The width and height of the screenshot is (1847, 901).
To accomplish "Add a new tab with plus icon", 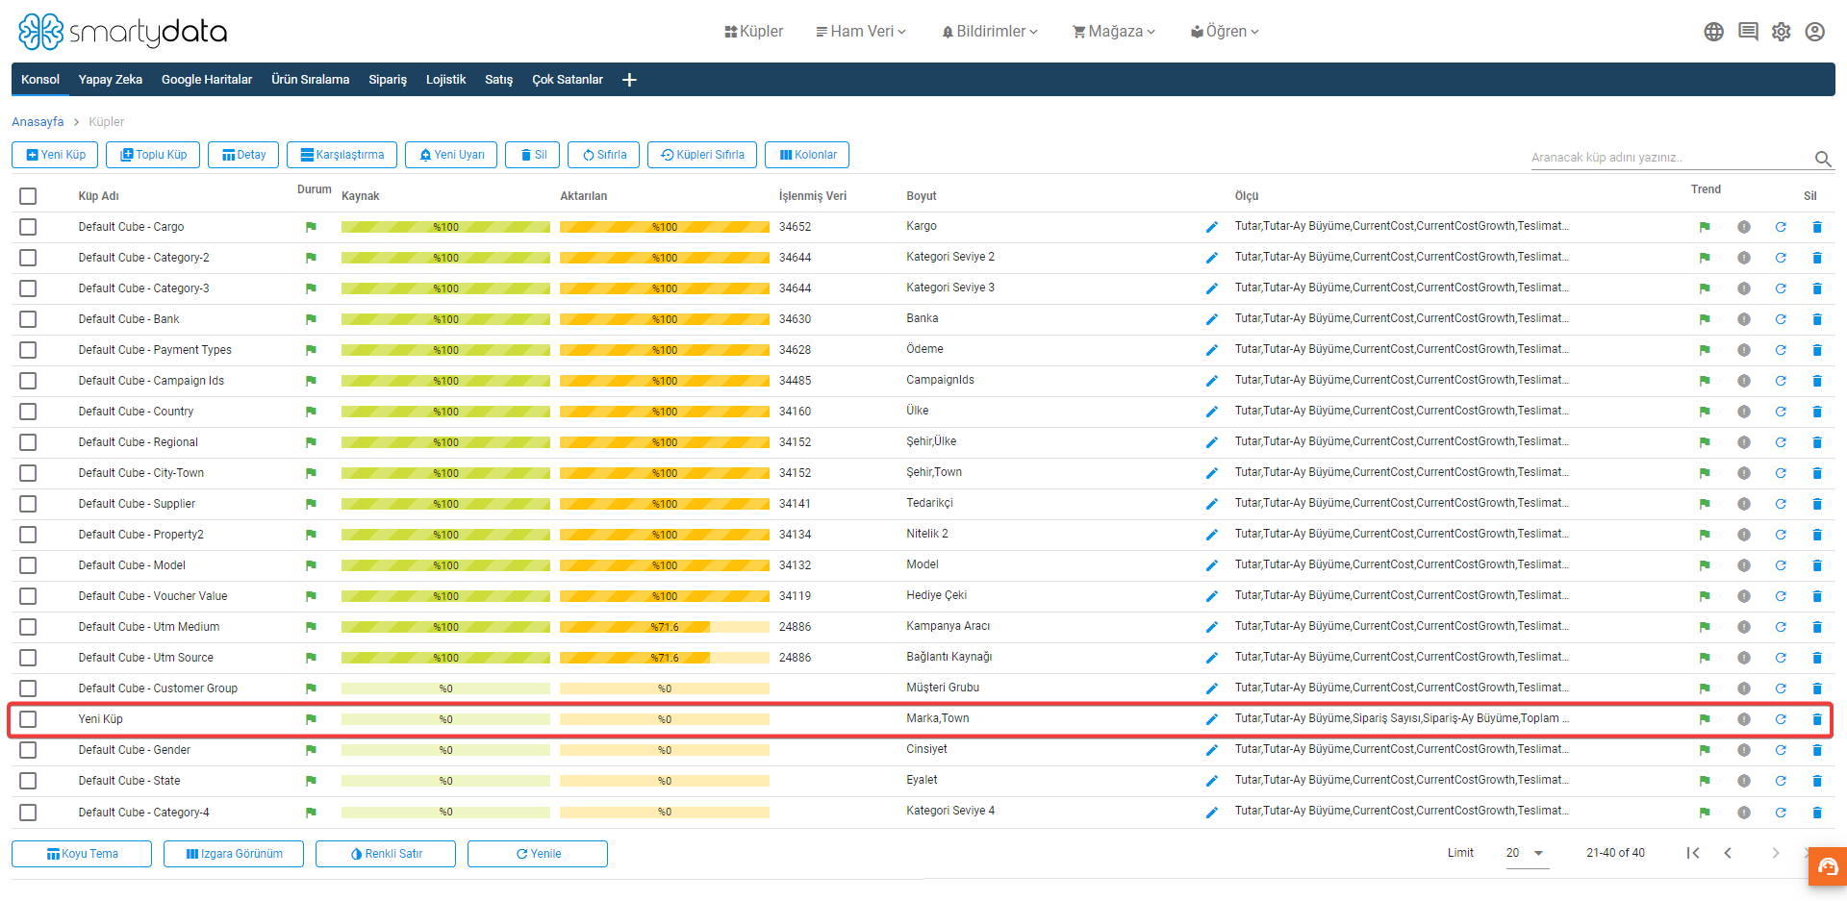I will click(629, 80).
